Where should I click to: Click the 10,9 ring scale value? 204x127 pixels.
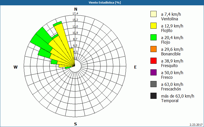click(75, 33)
